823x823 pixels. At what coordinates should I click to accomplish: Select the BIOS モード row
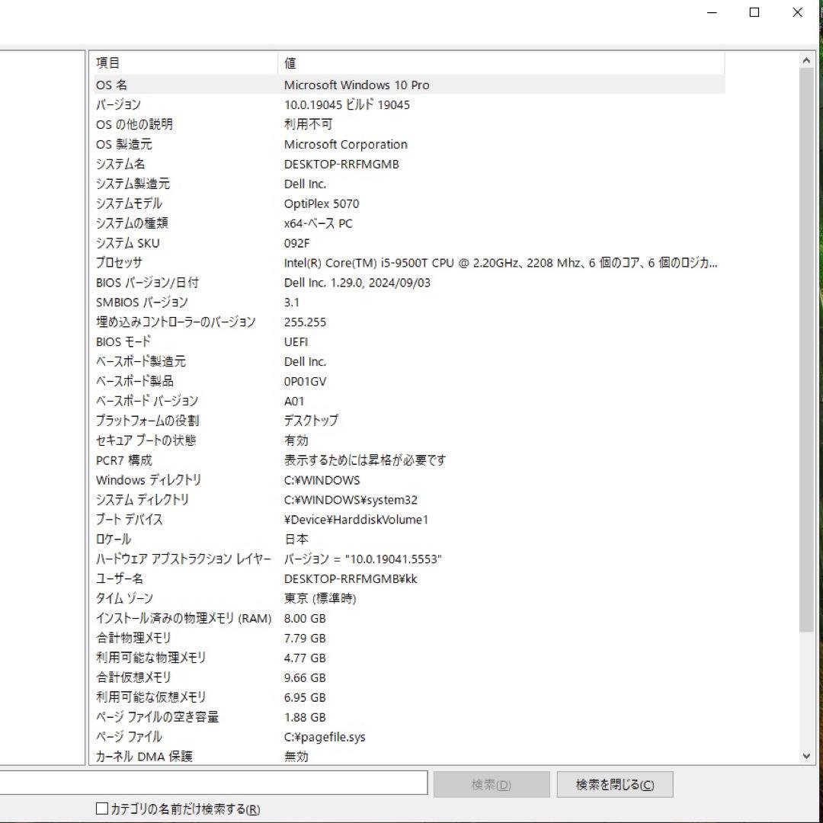pos(229,341)
